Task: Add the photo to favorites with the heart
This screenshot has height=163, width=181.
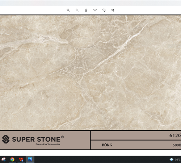Action: [95, 10]
